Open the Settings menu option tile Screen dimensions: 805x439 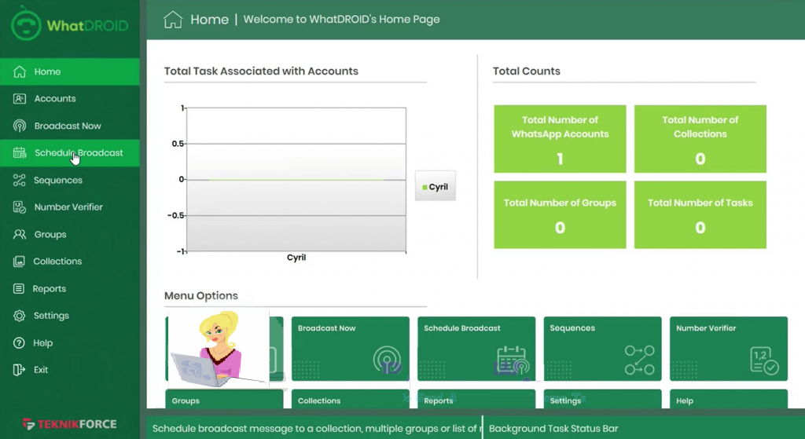603,399
